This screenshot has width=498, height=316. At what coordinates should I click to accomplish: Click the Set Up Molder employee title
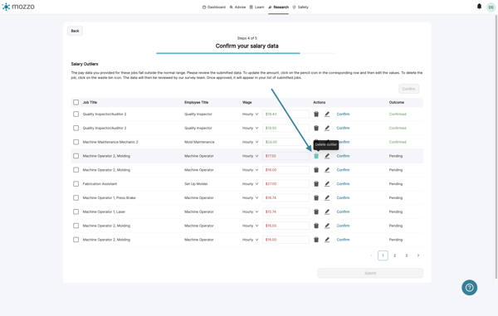click(196, 183)
